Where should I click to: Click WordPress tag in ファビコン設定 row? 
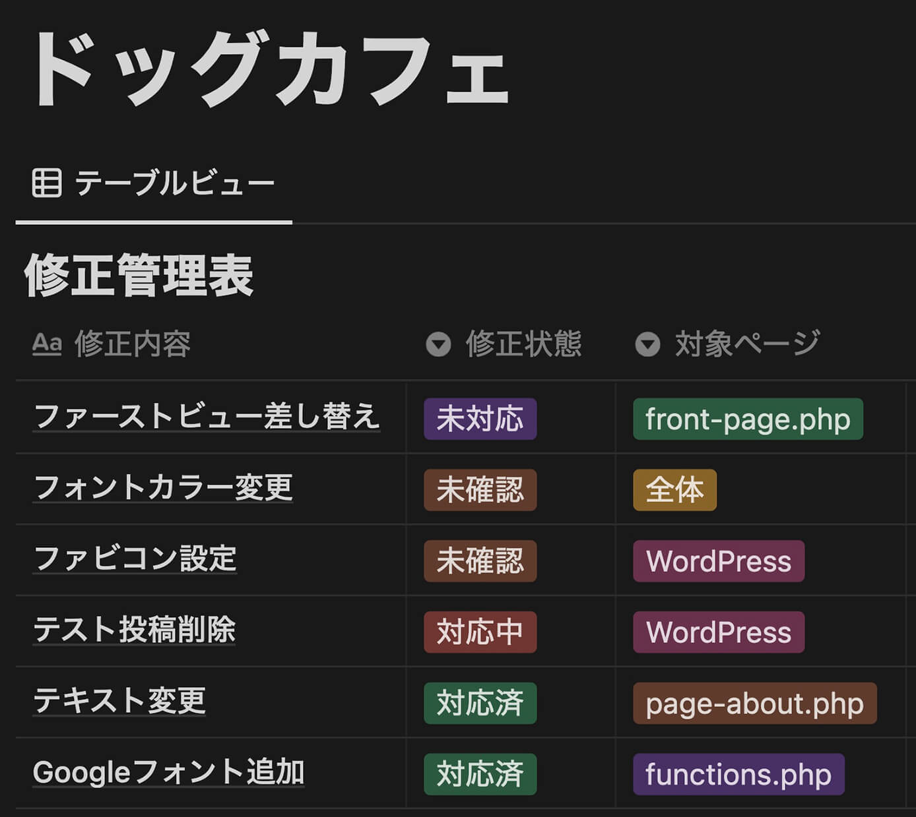(x=719, y=561)
